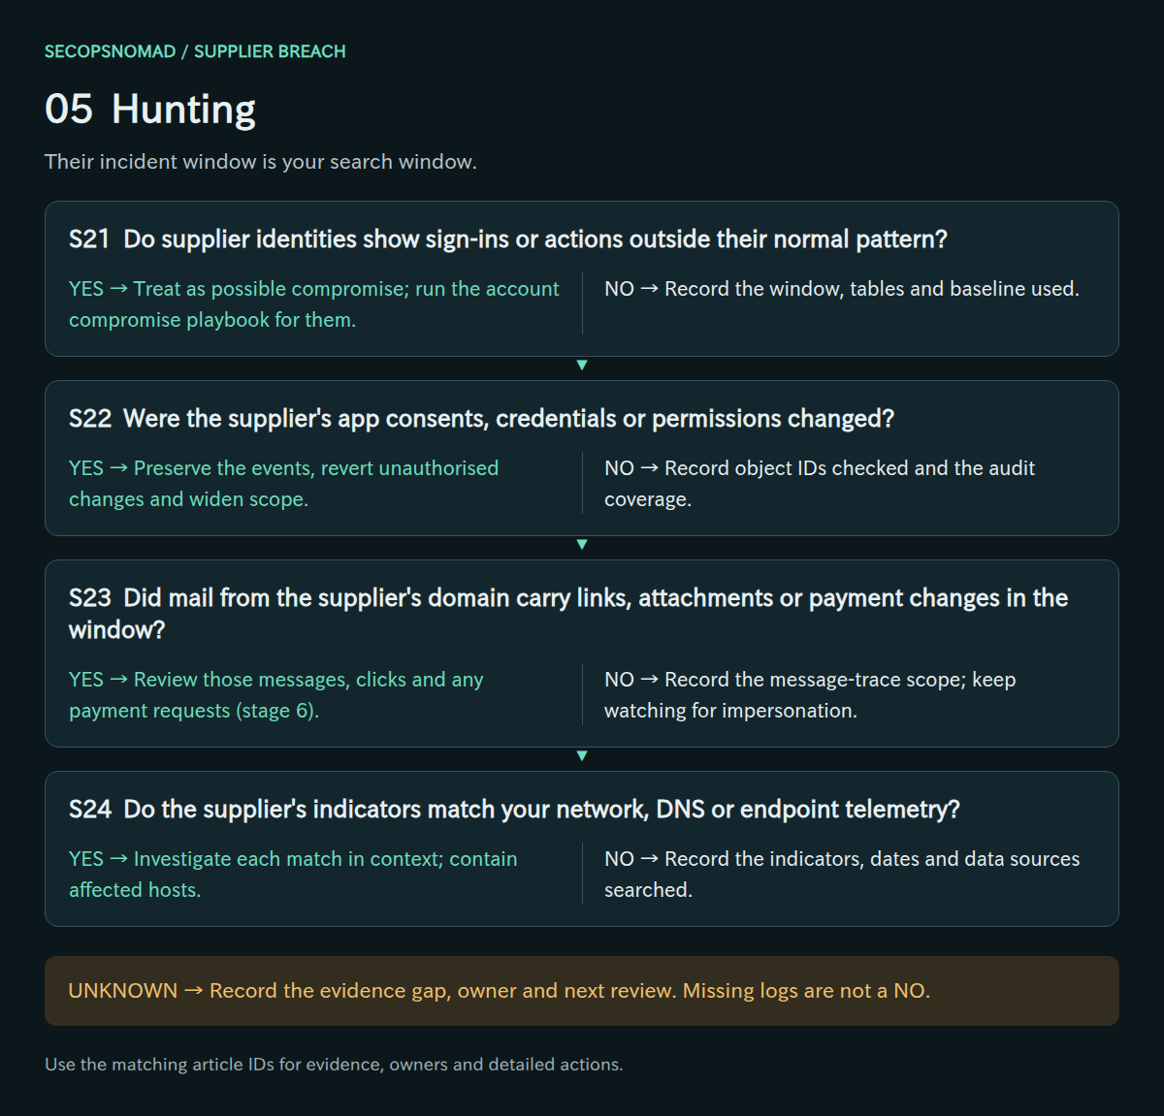The width and height of the screenshot is (1164, 1116).
Task: Click the down arrow below the S22 card
Action: [x=582, y=545]
